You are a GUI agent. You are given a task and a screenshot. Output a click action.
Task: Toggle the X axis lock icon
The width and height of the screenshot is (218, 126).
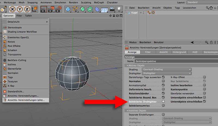pyautogui.click(x=13, y=9)
